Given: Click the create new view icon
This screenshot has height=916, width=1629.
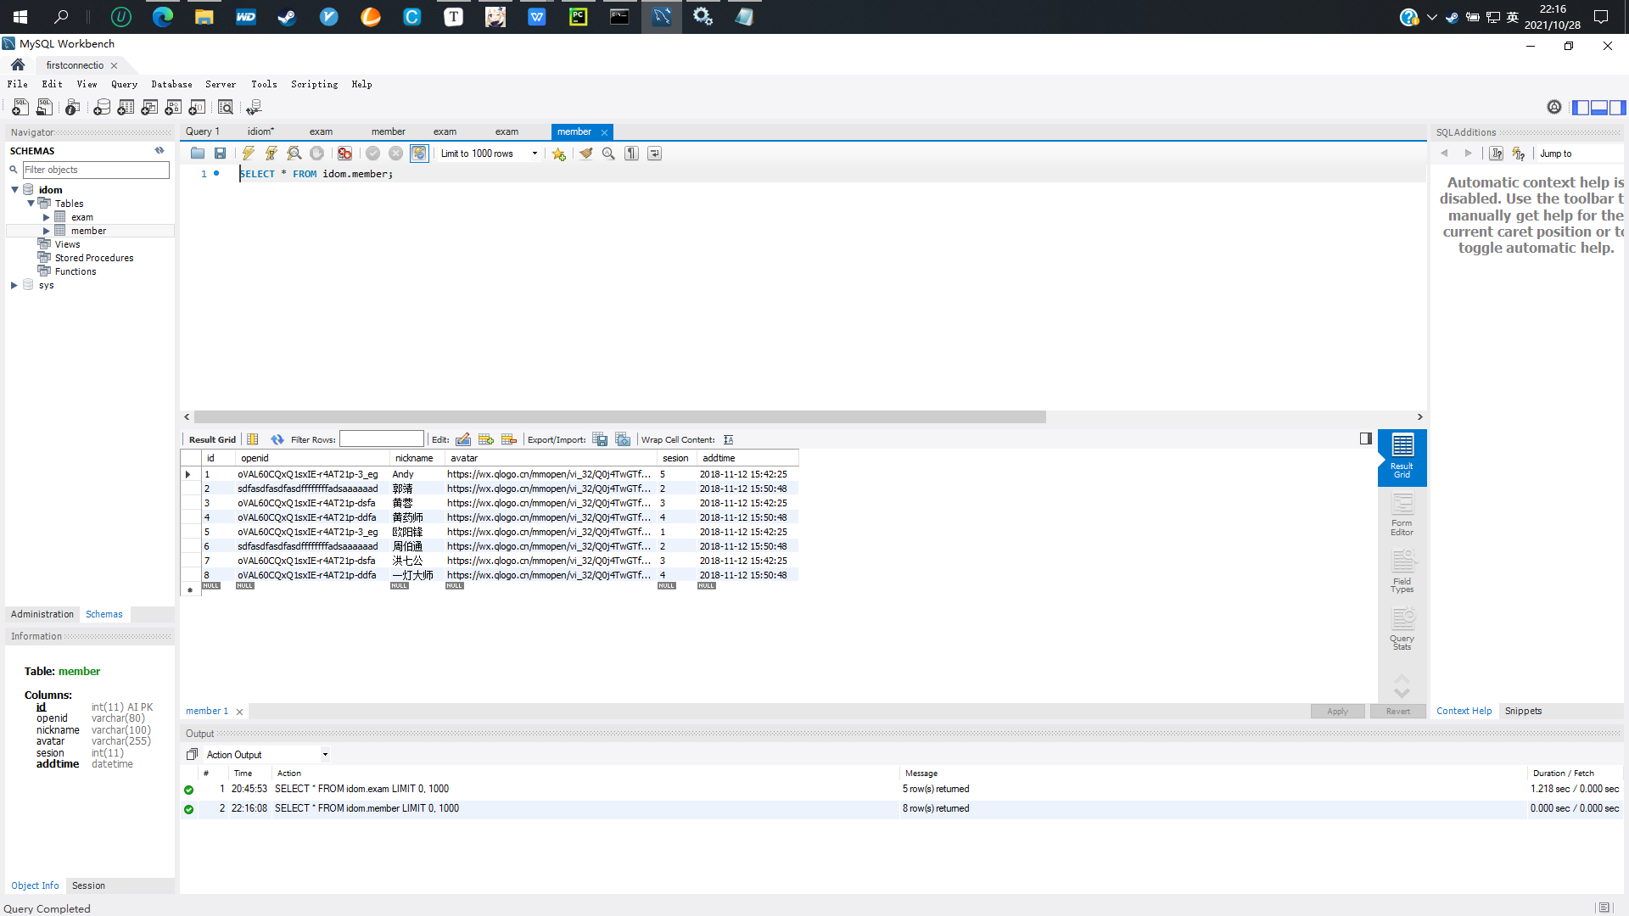Looking at the screenshot, I should coord(149,107).
